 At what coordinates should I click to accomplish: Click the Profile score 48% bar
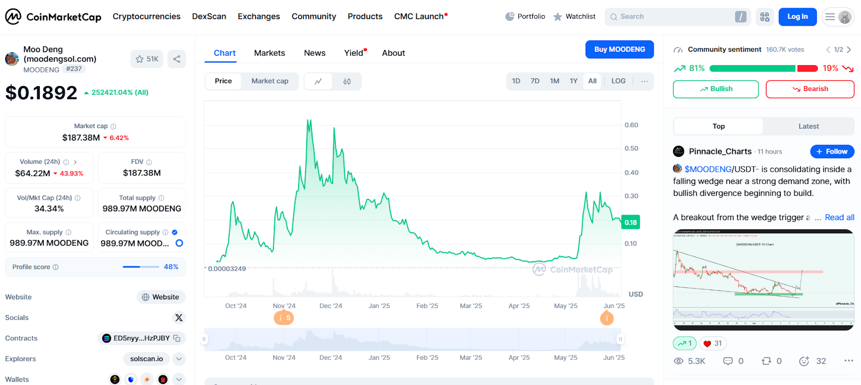[140, 267]
